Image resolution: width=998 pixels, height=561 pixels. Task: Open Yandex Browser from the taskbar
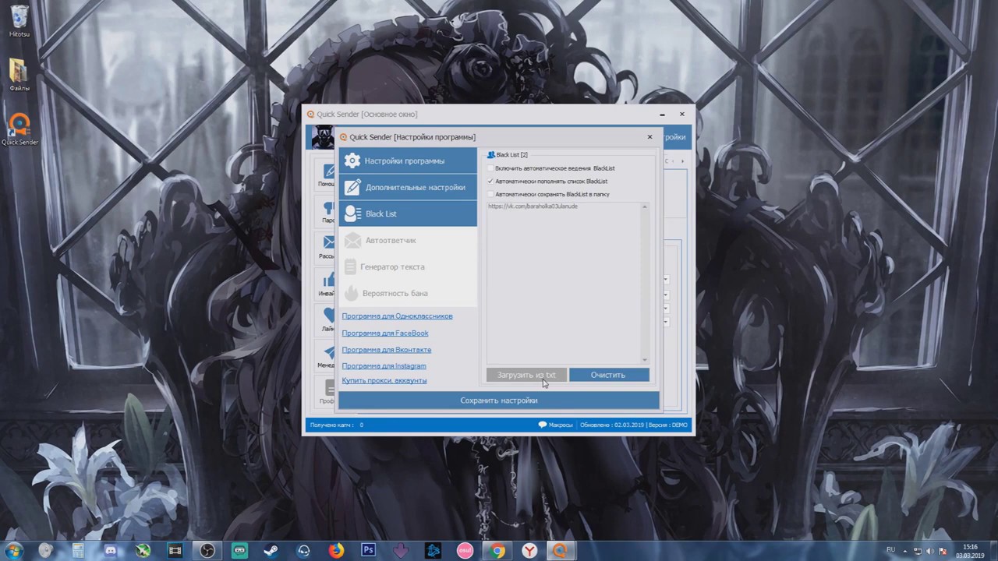coord(529,551)
